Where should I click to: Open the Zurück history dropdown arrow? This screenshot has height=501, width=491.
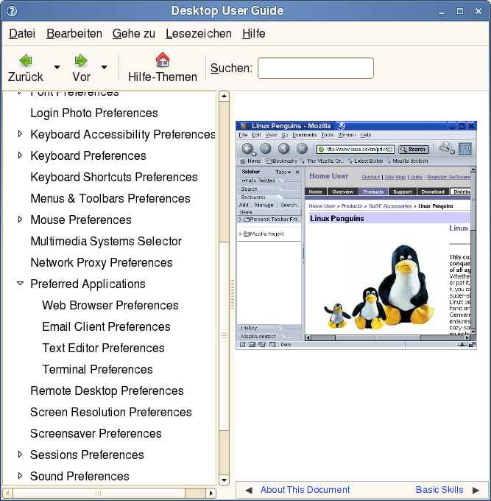coord(57,67)
